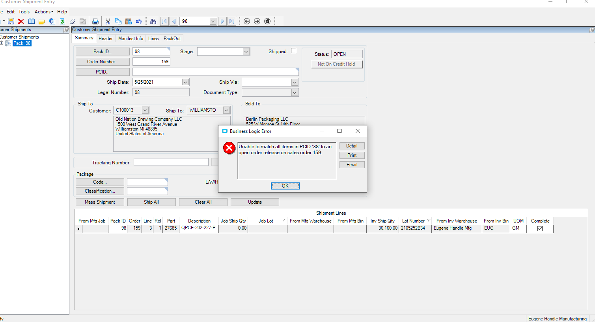
Task: Click the scissors Cut icon
Action: pyautogui.click(x=108, y=21)
